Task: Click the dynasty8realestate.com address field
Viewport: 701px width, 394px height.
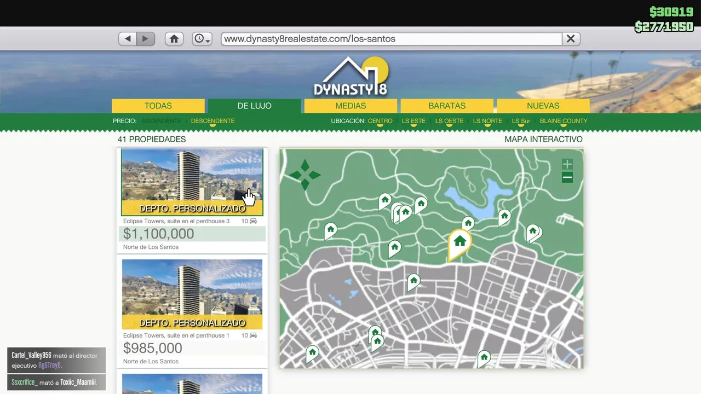Action: coord(392,39)
